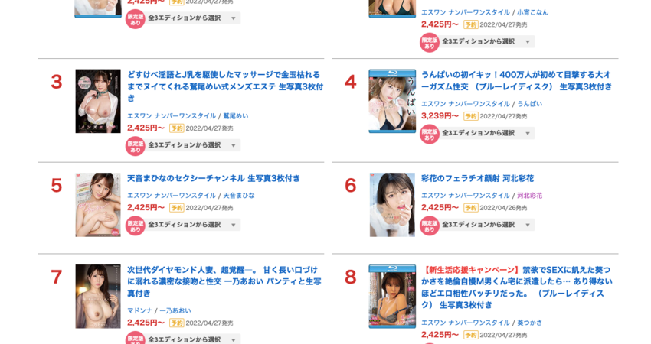Open マドンナ maker link
Viewport: 651px width, 344px height.
tap(139, 310)
